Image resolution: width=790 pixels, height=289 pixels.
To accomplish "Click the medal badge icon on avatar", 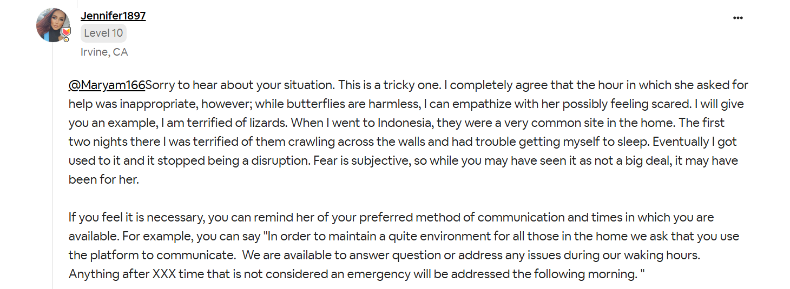I will point(65,36).
